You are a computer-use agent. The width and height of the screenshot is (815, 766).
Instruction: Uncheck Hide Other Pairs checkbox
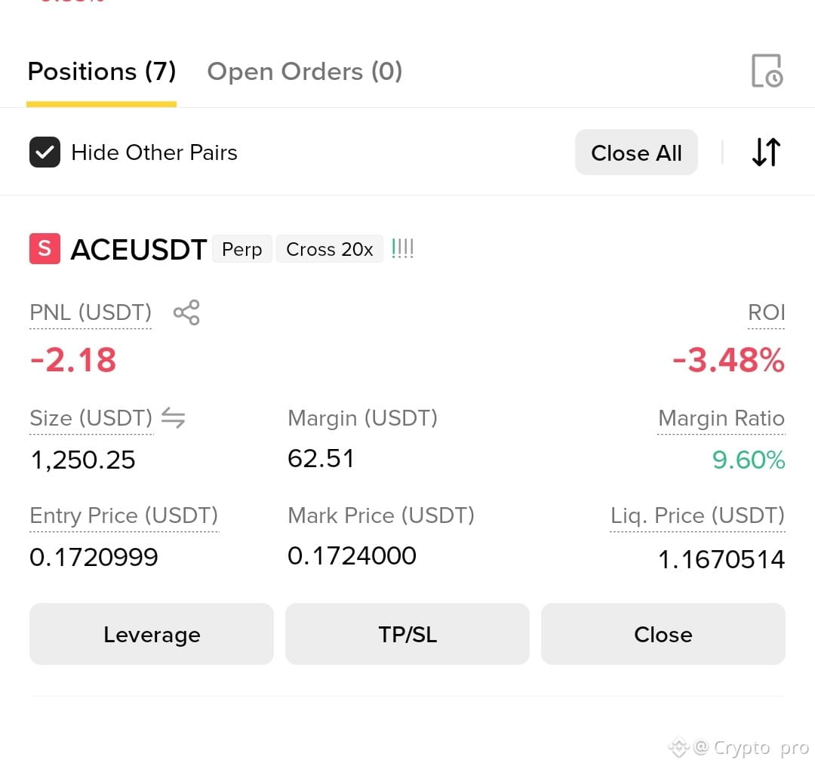(x=45, y=152)
